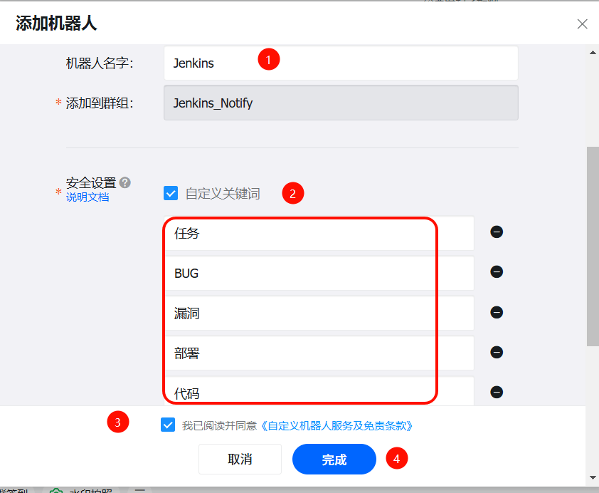Uncheck the 我已阅读并同意 agreement checkbox
Viewport: 599px width, 493px height.
(168, 425)
